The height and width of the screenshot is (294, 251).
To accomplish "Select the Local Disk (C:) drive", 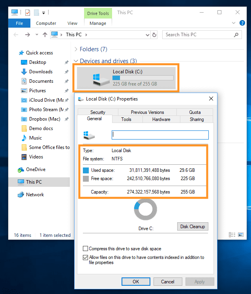I will (126, 78).
